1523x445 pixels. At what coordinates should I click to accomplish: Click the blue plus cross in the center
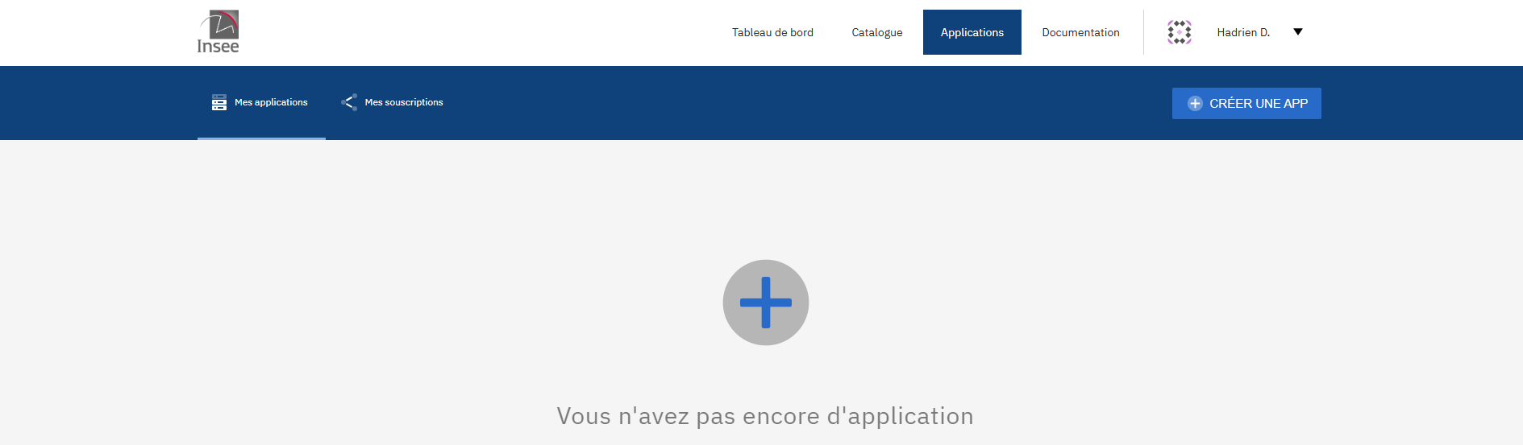pos(765,303)
